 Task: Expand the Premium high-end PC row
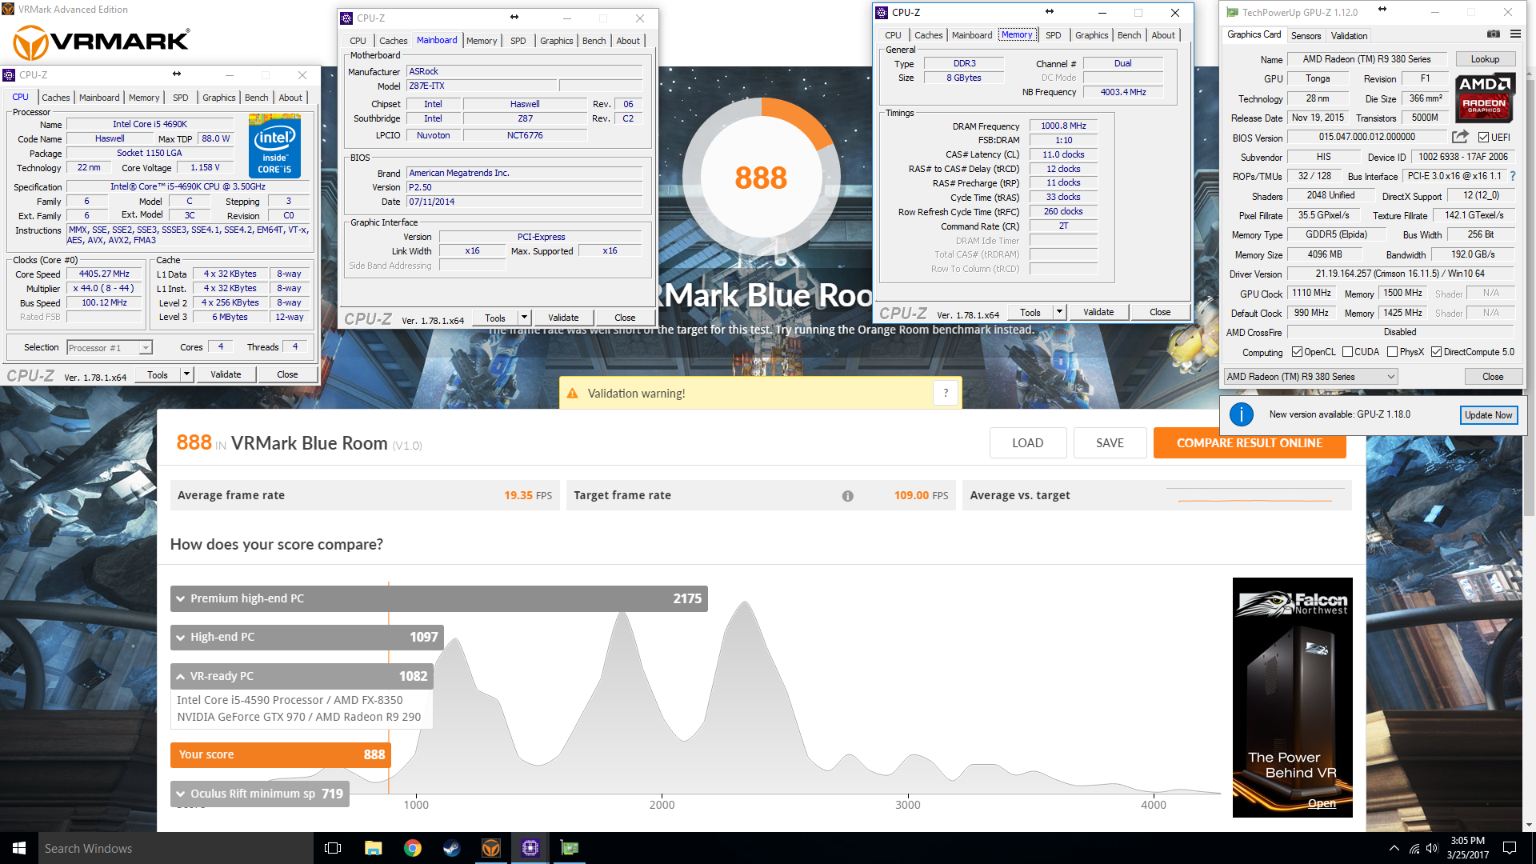438,598
